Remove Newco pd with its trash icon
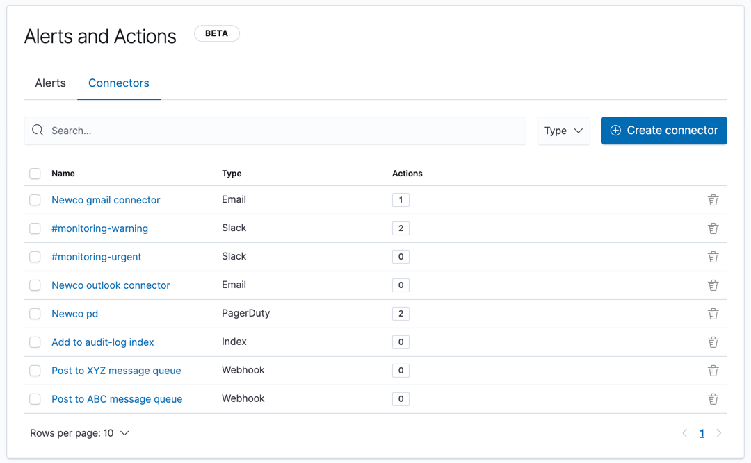751x463 pixels. [713, 313]
